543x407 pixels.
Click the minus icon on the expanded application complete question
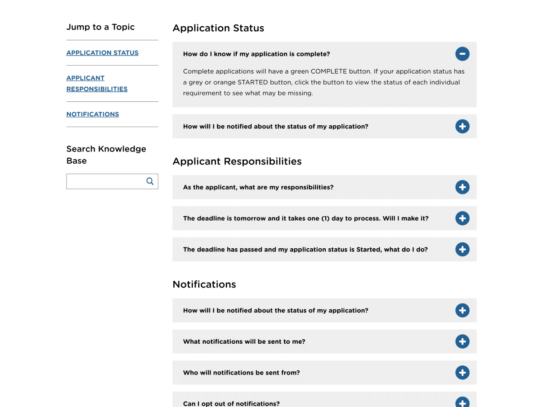click(x=462, y=54)
